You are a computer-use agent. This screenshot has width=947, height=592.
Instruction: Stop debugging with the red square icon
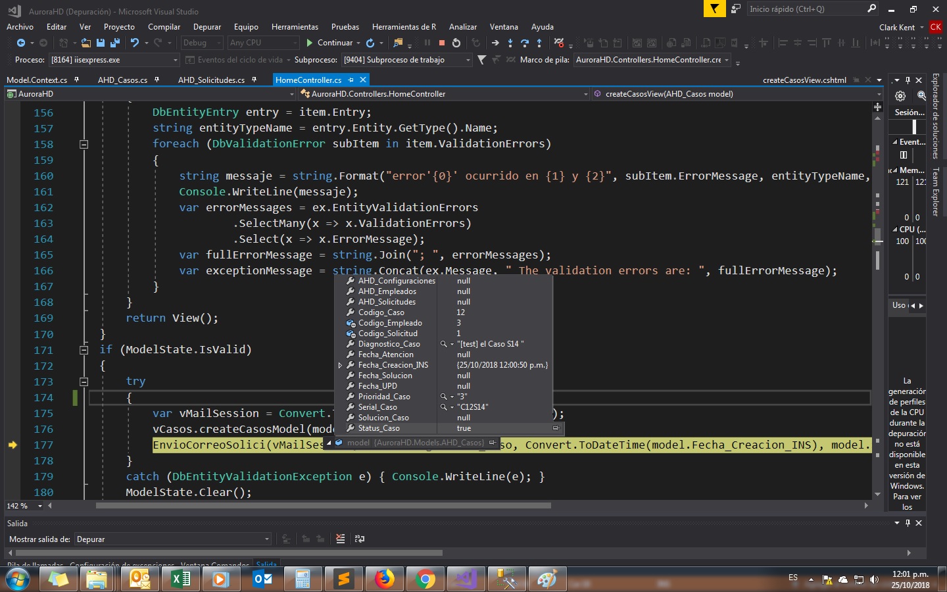tap(442, 43)
